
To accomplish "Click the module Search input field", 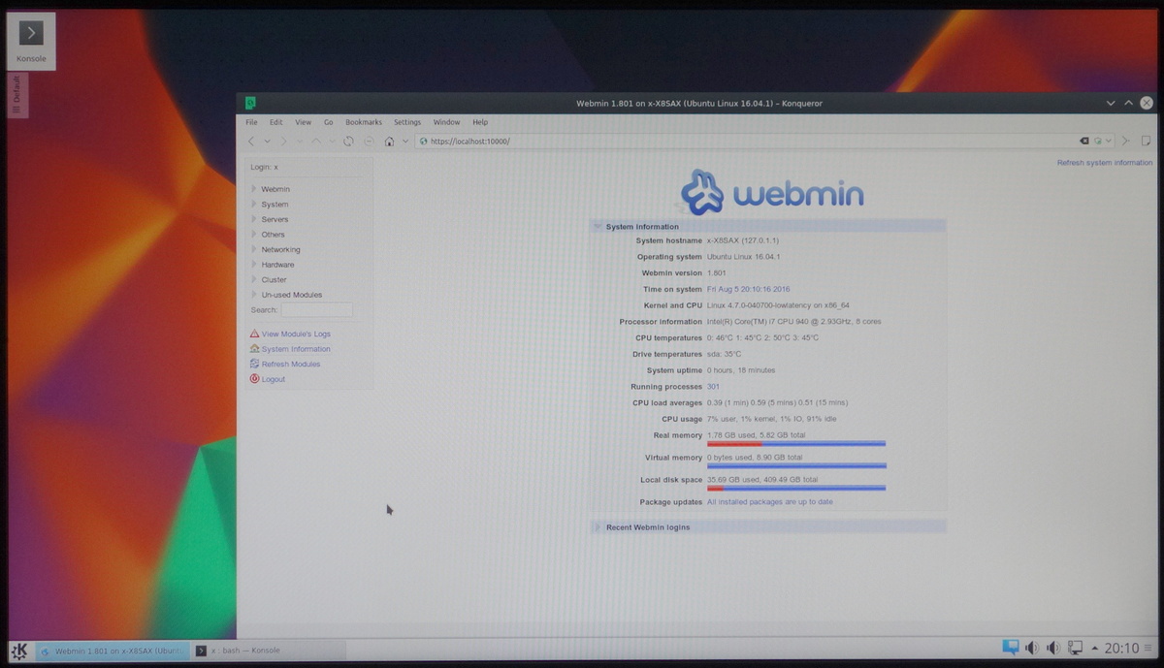I will pos(316,310).
